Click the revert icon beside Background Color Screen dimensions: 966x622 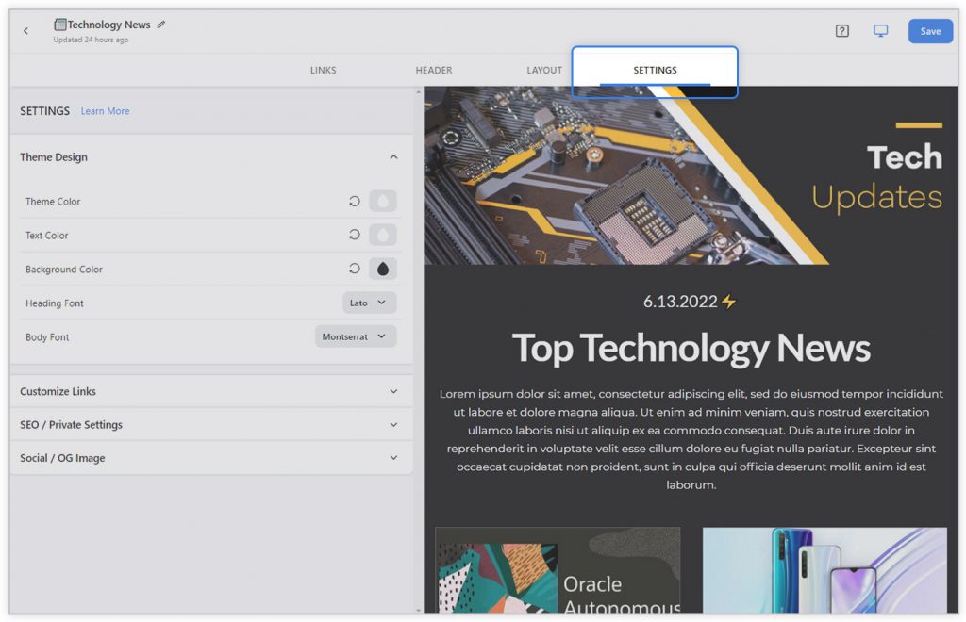353,269
